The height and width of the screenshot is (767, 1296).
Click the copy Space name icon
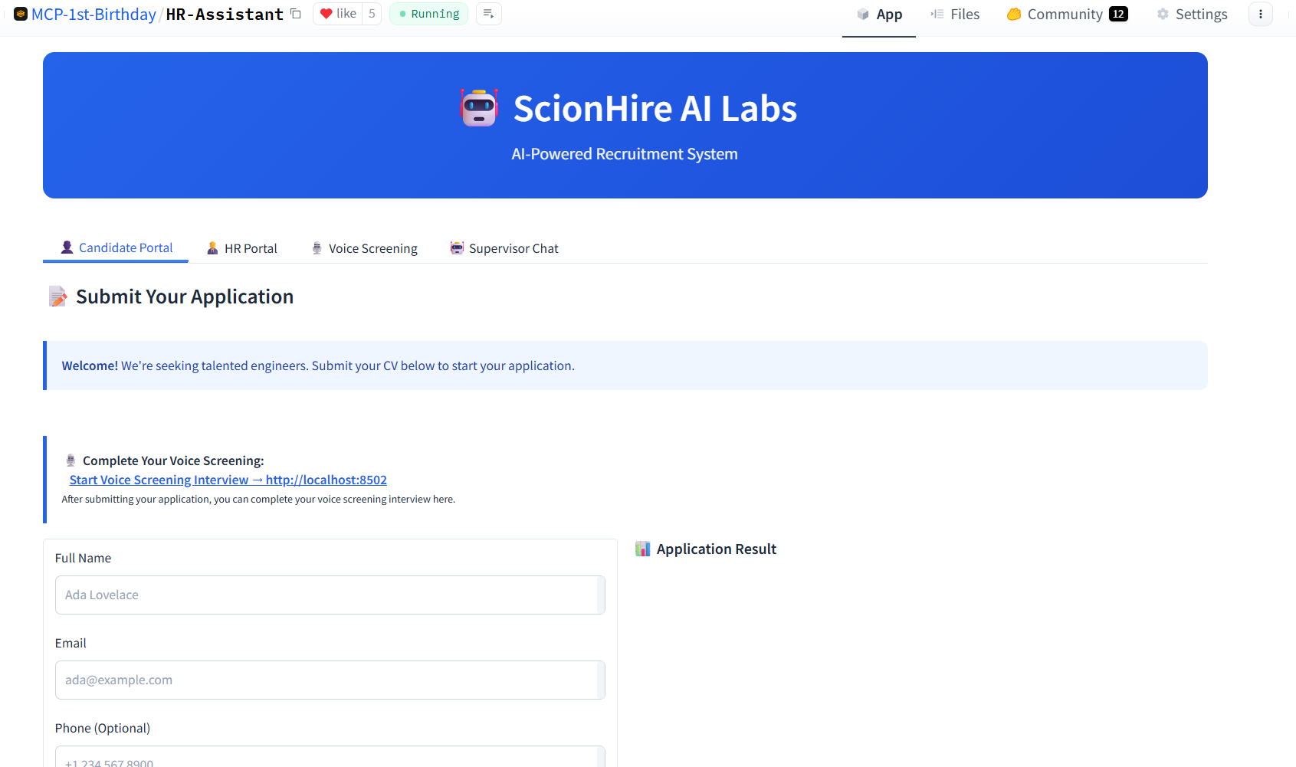pyautogui.click(x=296, y=14)
